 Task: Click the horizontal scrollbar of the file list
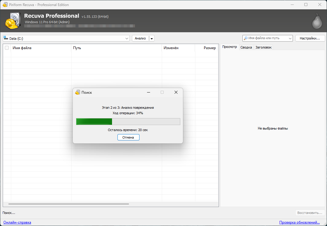click(69, 204)
